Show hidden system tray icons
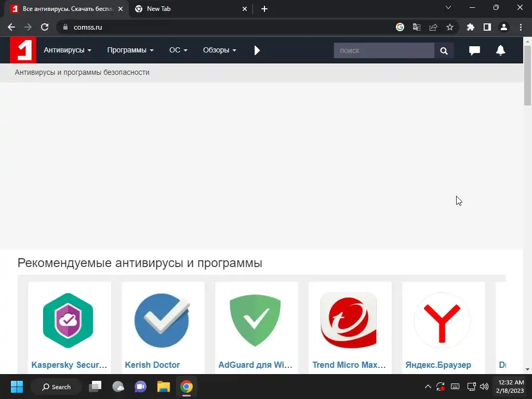 (x=428, y=387)
